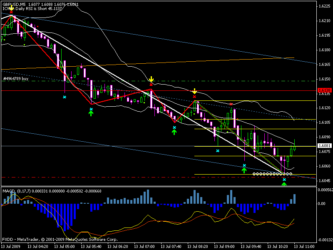This screenshot has width=333, height=250.
Task: Click the 13 Jul 11:00 time label
Action: click(x=304, y=247)
